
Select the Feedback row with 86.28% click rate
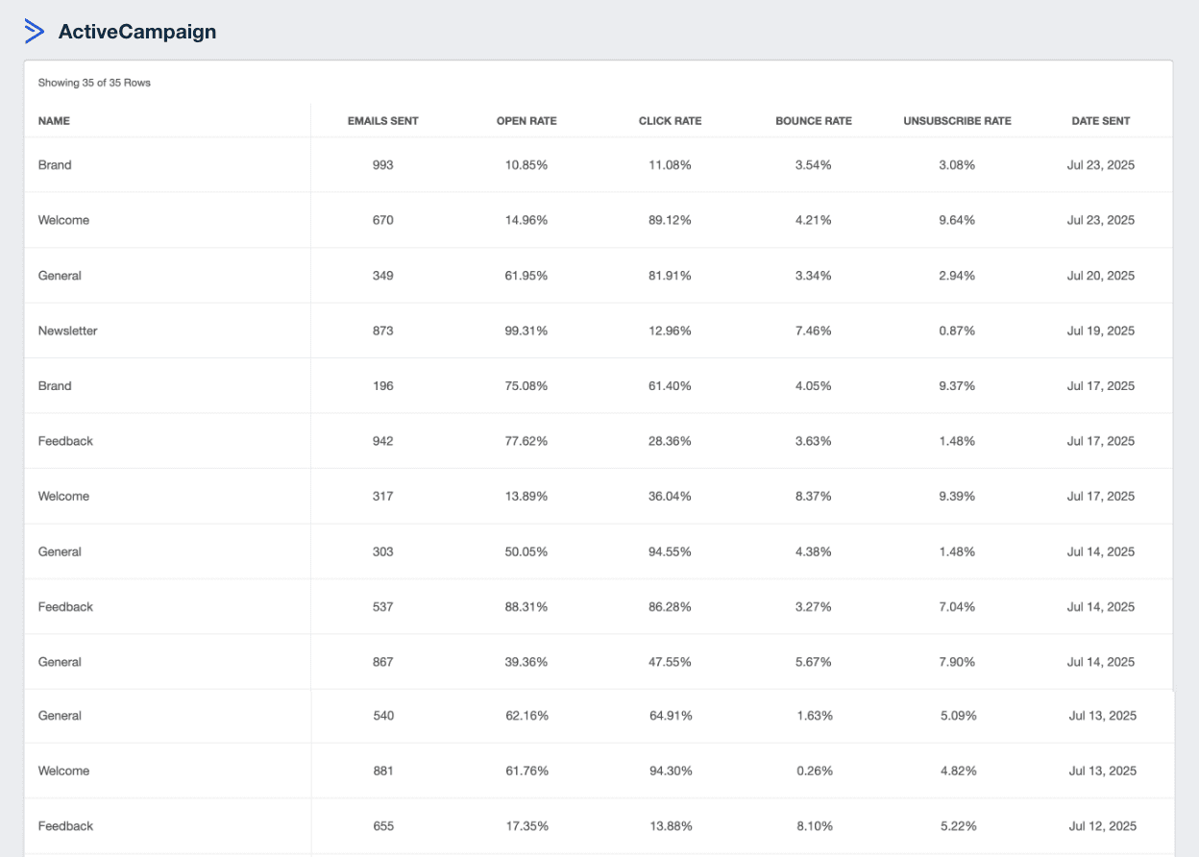pos(65,606)
